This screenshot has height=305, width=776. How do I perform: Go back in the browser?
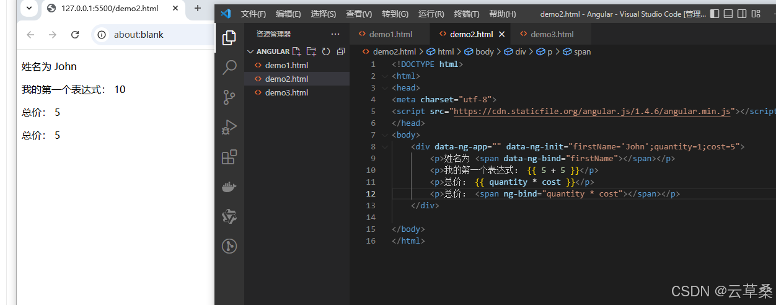coord(30,35)
